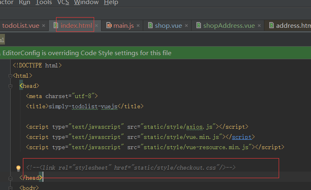The image size is (311, 190).
Task: Click the commented checkout.css link line
Action: pos(131,168)
